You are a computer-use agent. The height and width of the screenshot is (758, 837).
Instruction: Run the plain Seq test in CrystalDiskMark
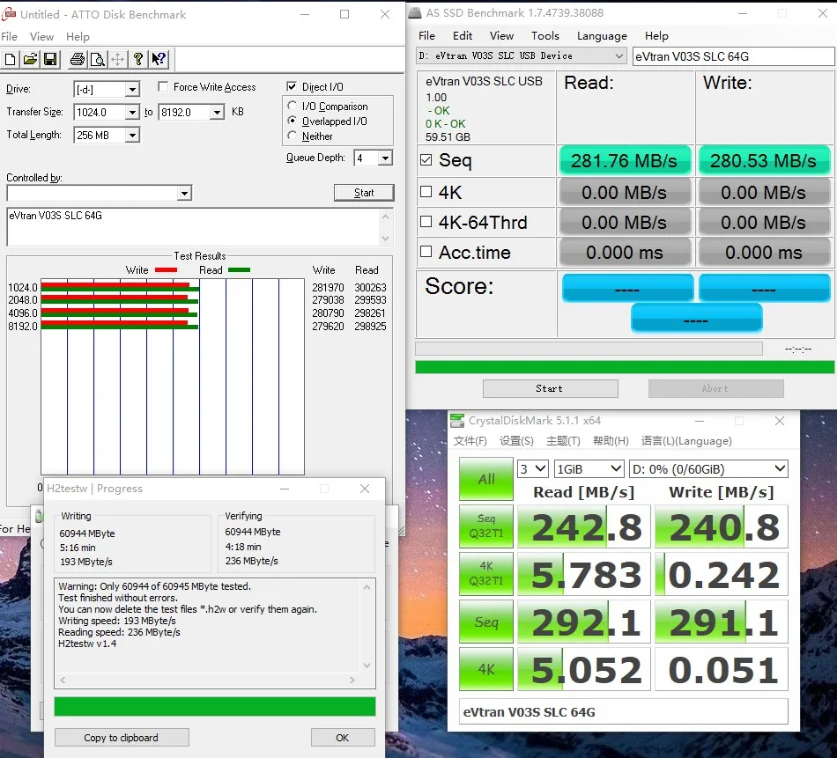pos(486,622)
